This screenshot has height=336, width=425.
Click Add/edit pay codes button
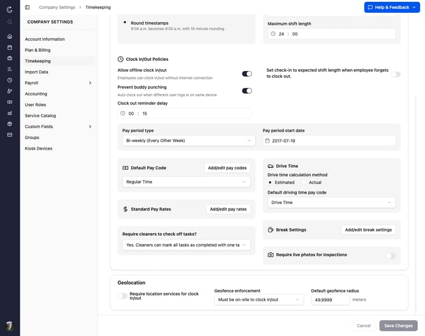[x=227, y=168]
